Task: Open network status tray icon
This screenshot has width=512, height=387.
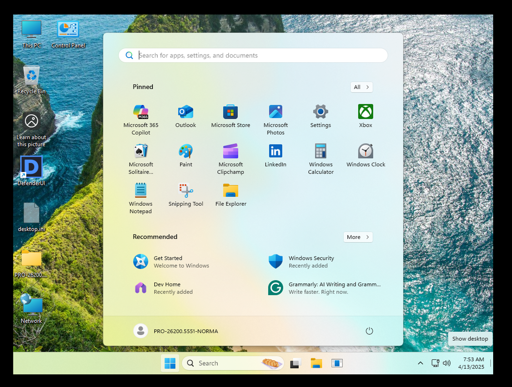Action: 435,363
